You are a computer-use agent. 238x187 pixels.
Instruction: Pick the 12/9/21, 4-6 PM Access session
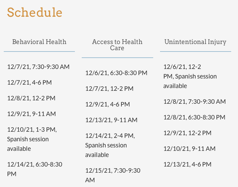click(107, 104)
